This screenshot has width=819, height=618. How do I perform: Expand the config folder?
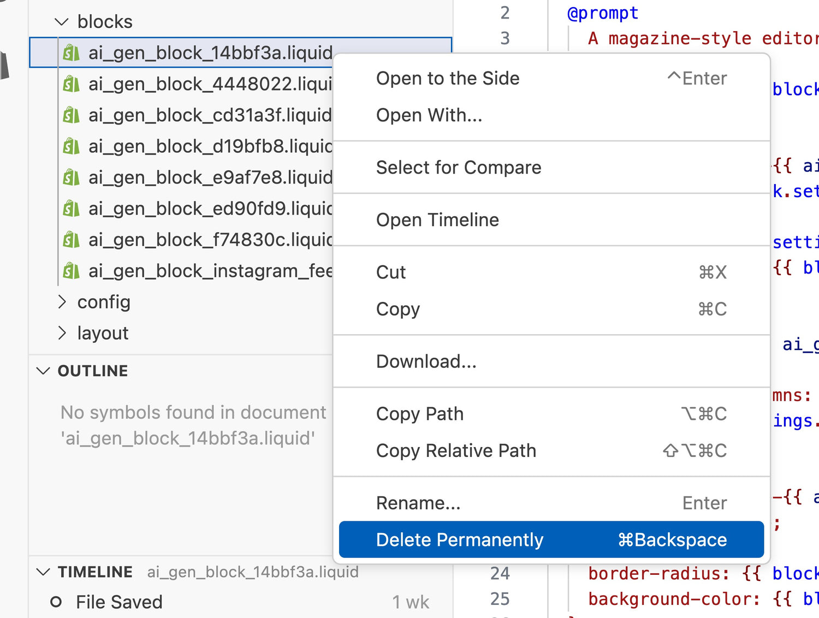click(62, 302)
